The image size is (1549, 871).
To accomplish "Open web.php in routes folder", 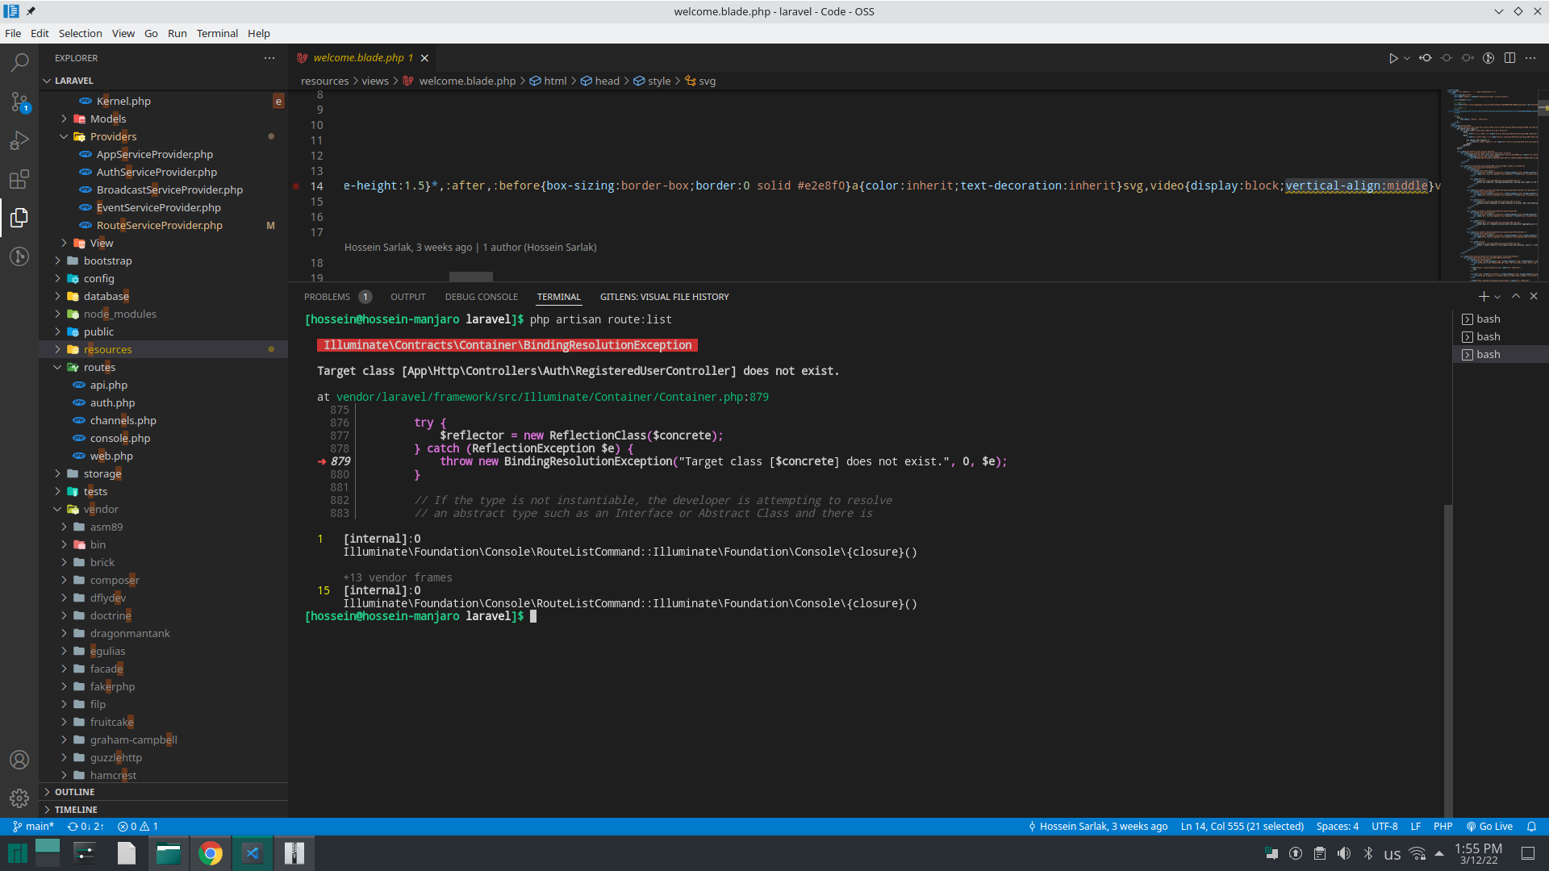I will [x=111, y=456].
